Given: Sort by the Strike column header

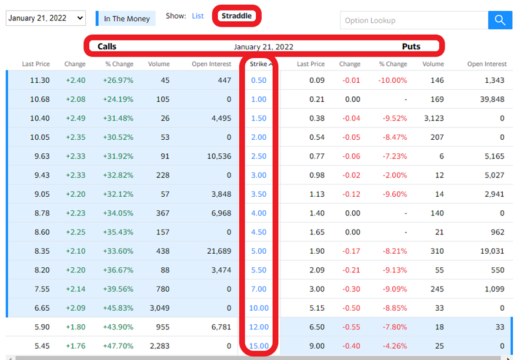Looking at the screenshot, I should coord(260,64).
